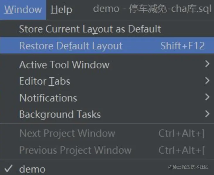Open the Editor Tabs submenu
Image resolution: width=214 pixels, height=175 pixels.
107,81
